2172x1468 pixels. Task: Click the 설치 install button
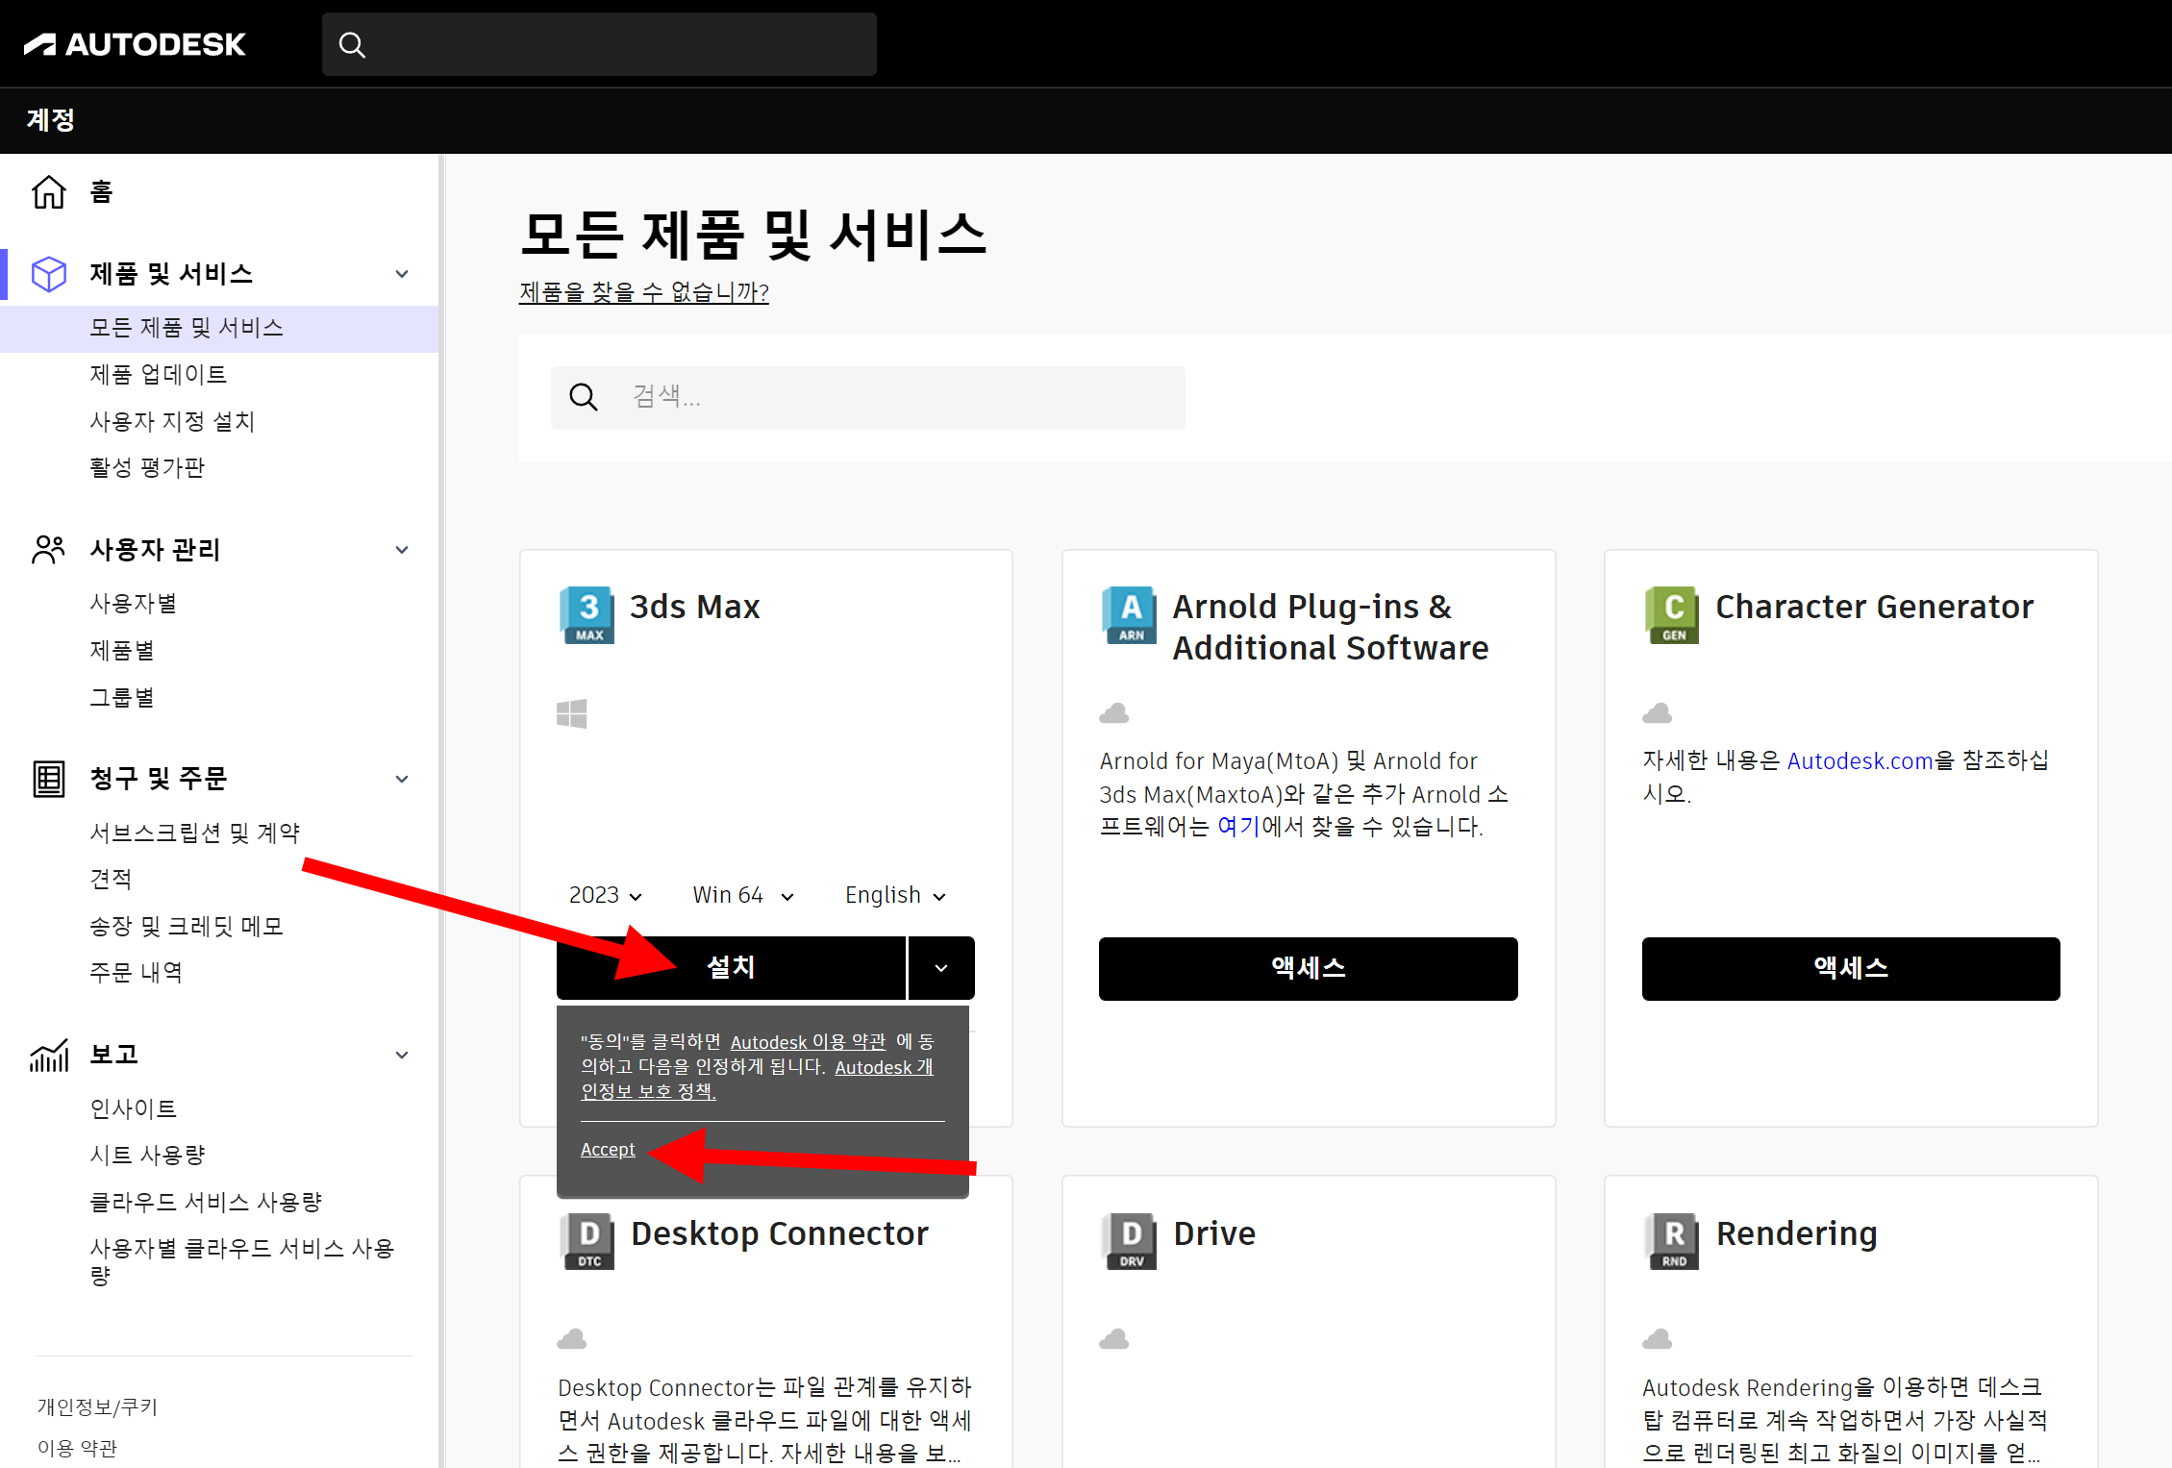coord(731,968)
